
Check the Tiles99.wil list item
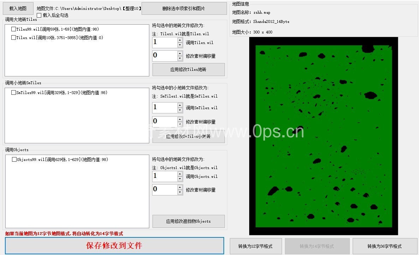tap(13, 29)
